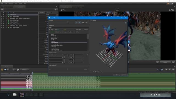
Task: Click the timeline tool icon left of Transform
Action: [x=14, y=70]
